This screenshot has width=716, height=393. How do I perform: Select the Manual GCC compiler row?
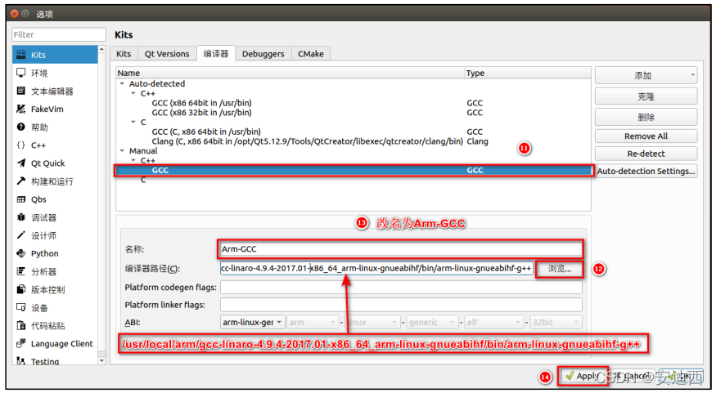[353, 170]
